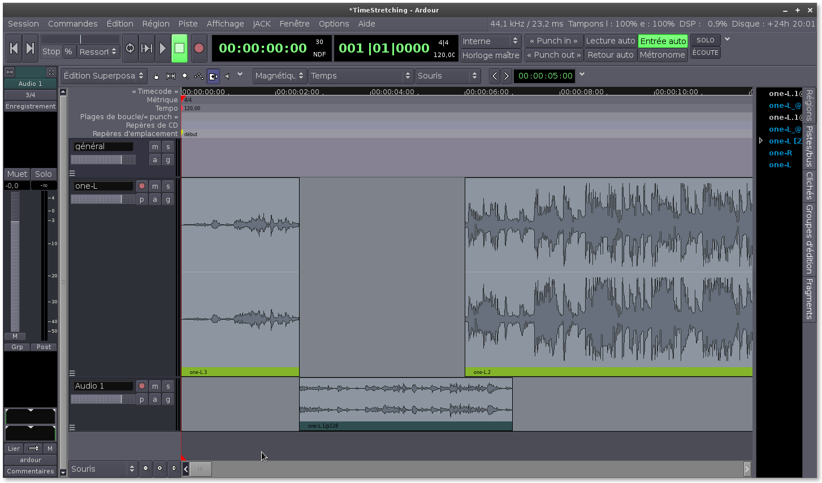
Task: Click the zoom out icon at bottom
Action: tap(146, 468)
